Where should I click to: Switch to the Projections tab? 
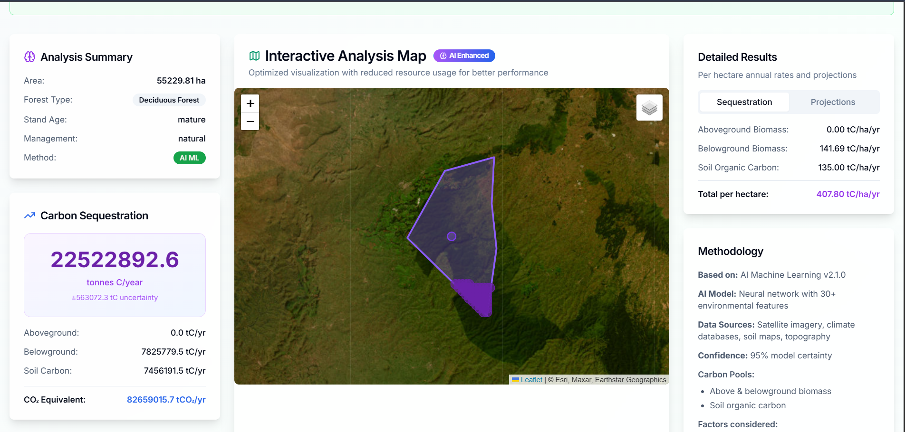833,102
